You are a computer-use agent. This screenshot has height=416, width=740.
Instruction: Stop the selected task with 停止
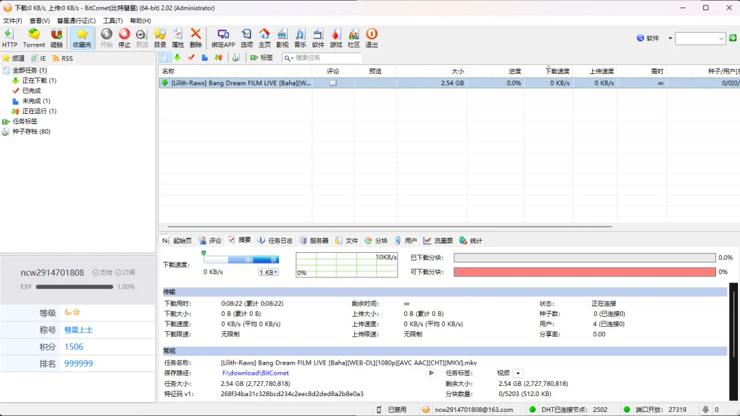click(x=124, y=38)
